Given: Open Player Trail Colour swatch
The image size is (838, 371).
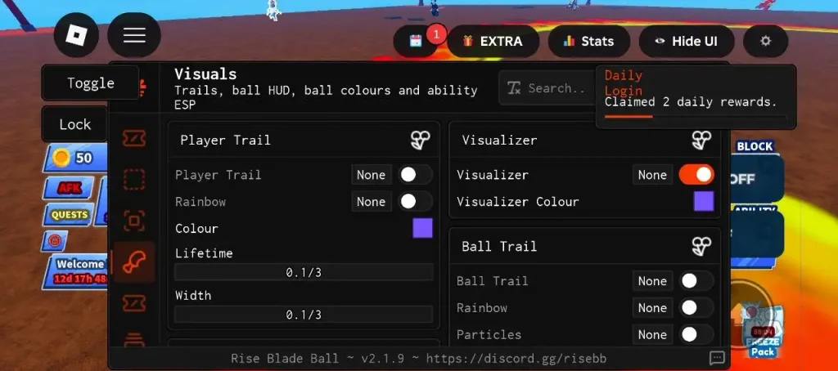Looking at the screenshot, I should [422, 228].
